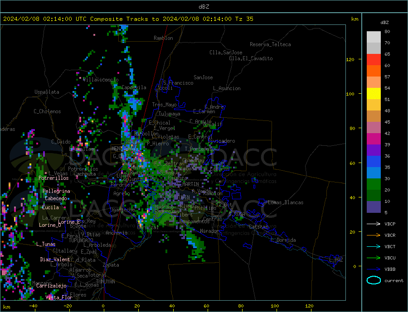Pick the bright green 20–30 dBZ band
The height and width of the screenshot is (312, 408).
pyautogui.click(x=374, y=184)
